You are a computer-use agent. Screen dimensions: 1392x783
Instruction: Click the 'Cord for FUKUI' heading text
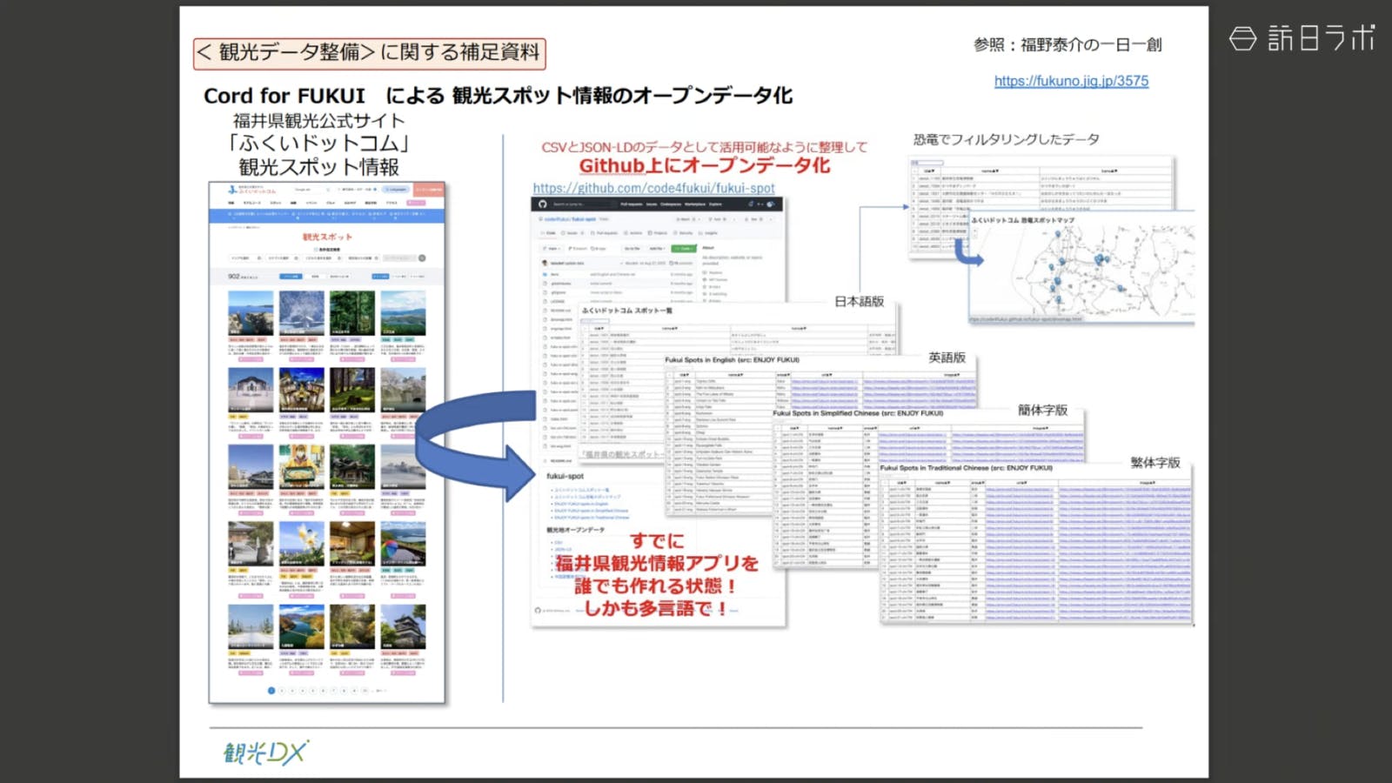click(x=284, y=96)
